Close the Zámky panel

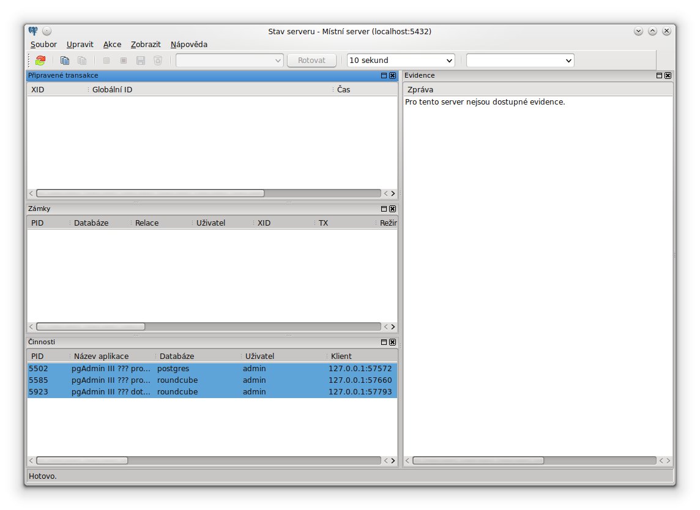392,209
